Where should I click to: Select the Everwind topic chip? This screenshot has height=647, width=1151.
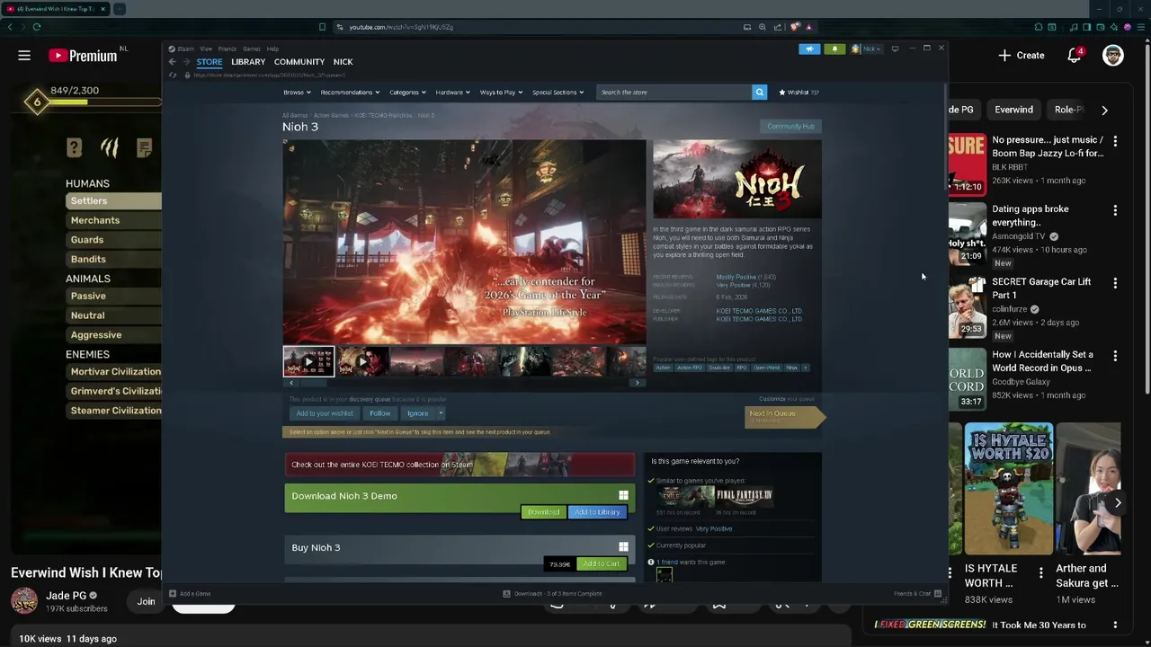1013,110
